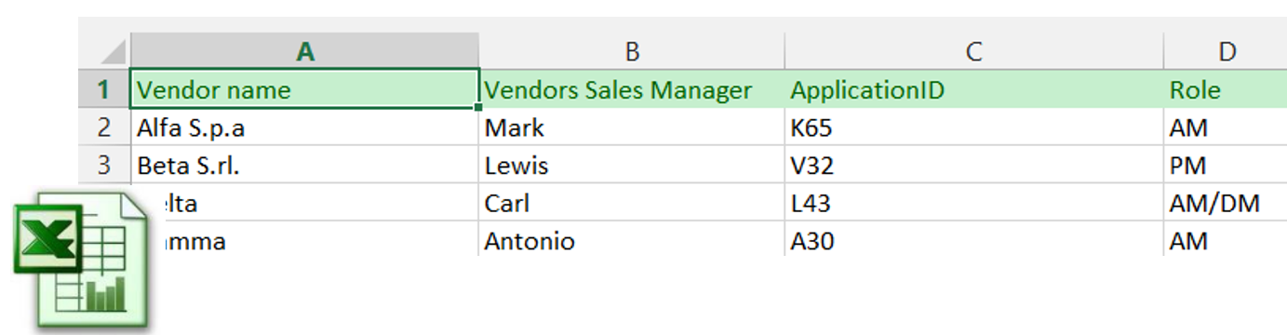Select the cell containing K65
Image resolution: width=1287 pixels, height=335 pixels.
[973, 127]
